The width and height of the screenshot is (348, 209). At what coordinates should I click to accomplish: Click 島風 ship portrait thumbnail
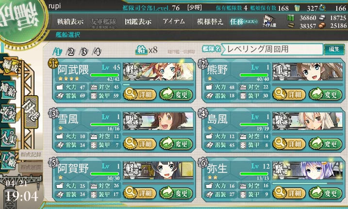coord(307,121)
